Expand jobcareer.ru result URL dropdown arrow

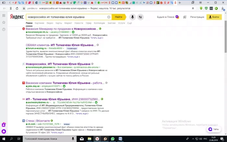click(100, 67)
